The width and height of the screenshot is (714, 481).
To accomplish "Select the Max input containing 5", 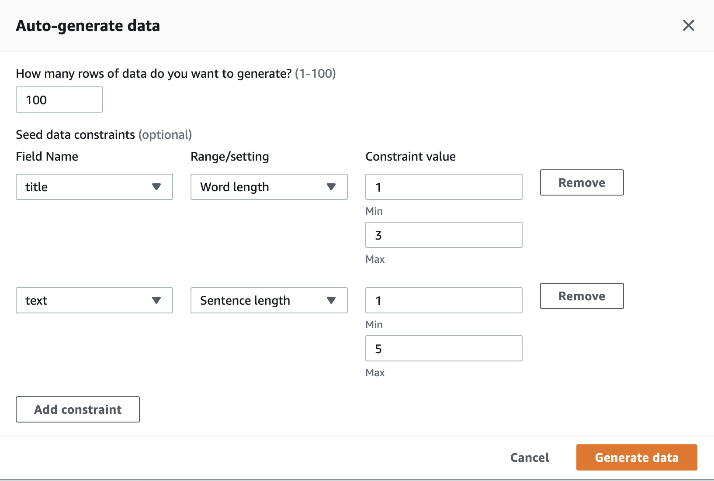I will tap(444, 348).
